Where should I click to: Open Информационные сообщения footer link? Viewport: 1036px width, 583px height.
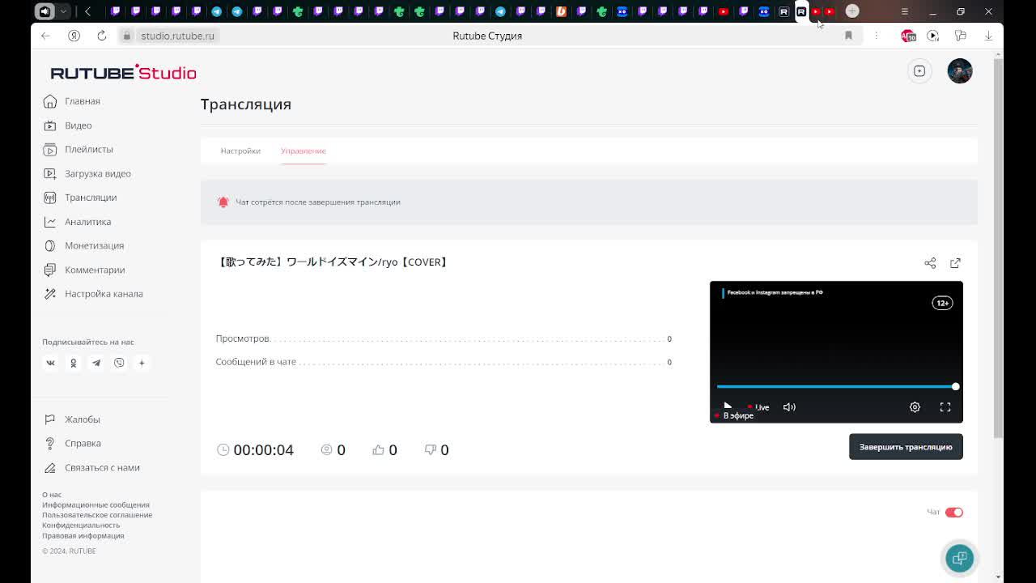point(96,504)
